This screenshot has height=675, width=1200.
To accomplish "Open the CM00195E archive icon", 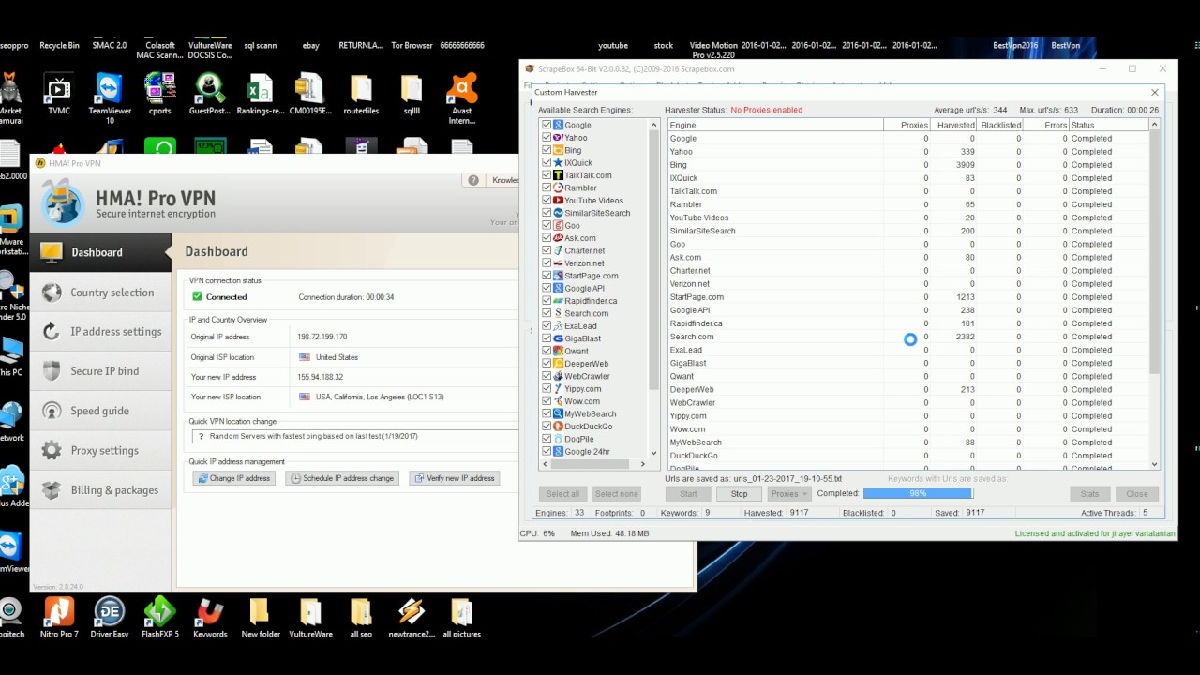I will [x=309, y=94].
